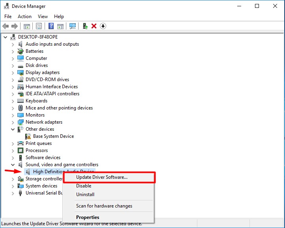285x228 pixels.
Task: Open the File menu
Action: [x=8, y=17]
